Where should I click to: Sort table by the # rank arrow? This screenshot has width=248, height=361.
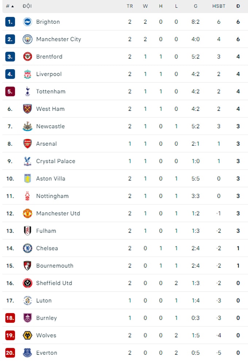pyautogui.click(x=10, y=6)
